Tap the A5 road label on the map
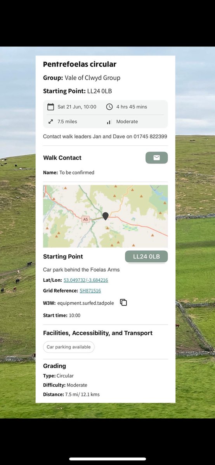The image size is (215, 465). pos(85,219)
